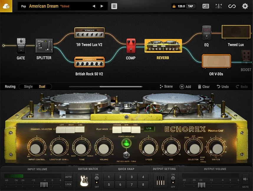The width and height of the screenshot is (253, 191).
Task: Open settings gear icon
Action: click(245, 6)
